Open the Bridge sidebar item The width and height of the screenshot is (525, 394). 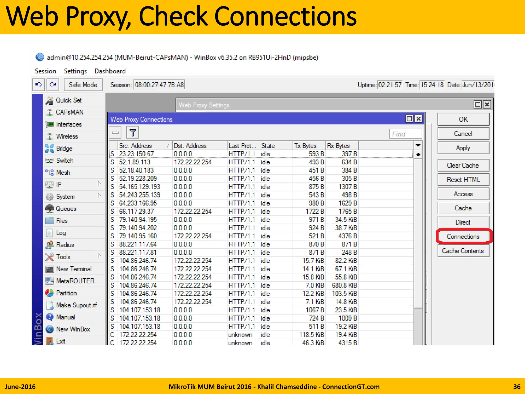coord(64,149)
